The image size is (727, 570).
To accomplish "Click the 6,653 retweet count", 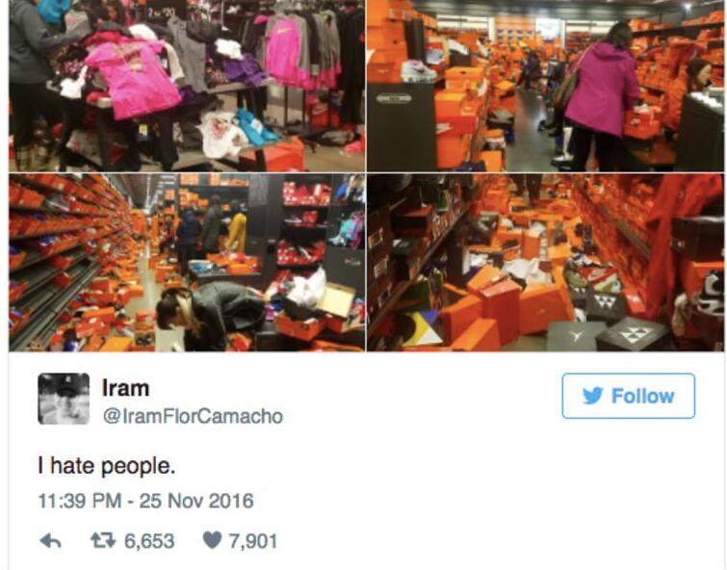I will pos(149,541).
